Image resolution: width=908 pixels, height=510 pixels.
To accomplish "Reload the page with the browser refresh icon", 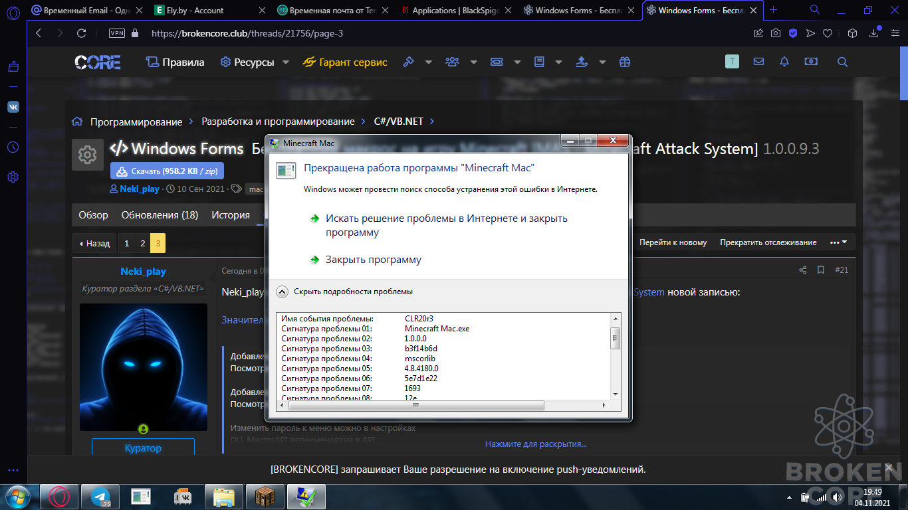I will tap(82, 33).
